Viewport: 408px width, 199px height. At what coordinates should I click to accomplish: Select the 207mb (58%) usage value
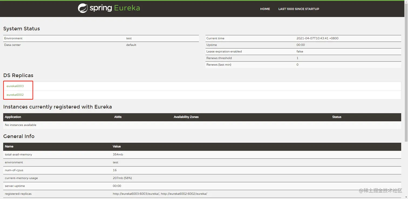tap(122, 178)
